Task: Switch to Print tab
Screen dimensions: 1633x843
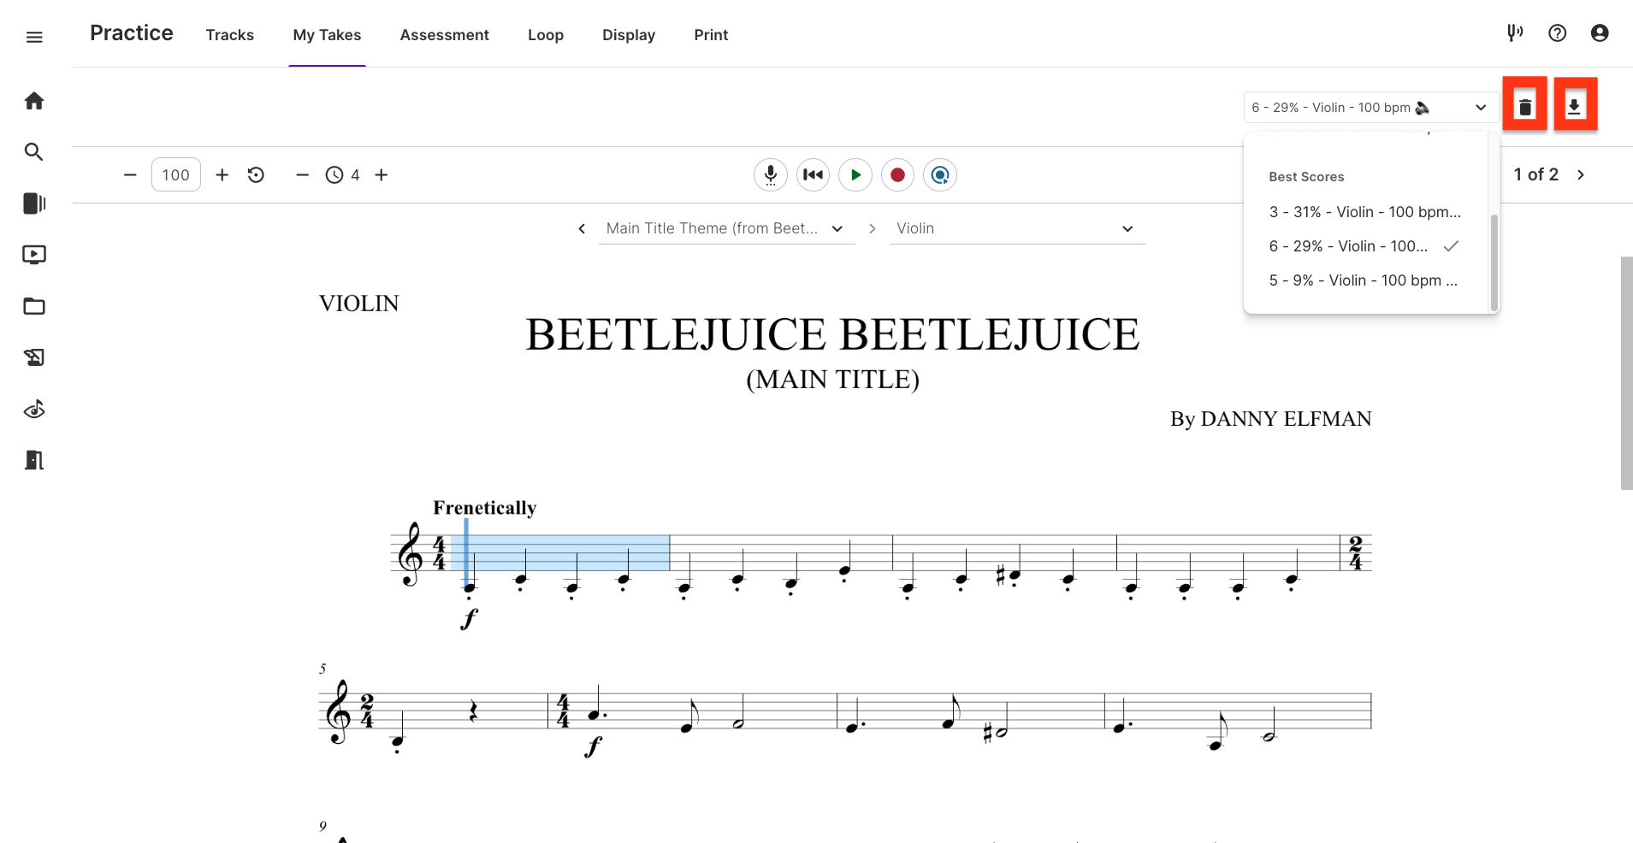Action: click(x=711, y=35)
